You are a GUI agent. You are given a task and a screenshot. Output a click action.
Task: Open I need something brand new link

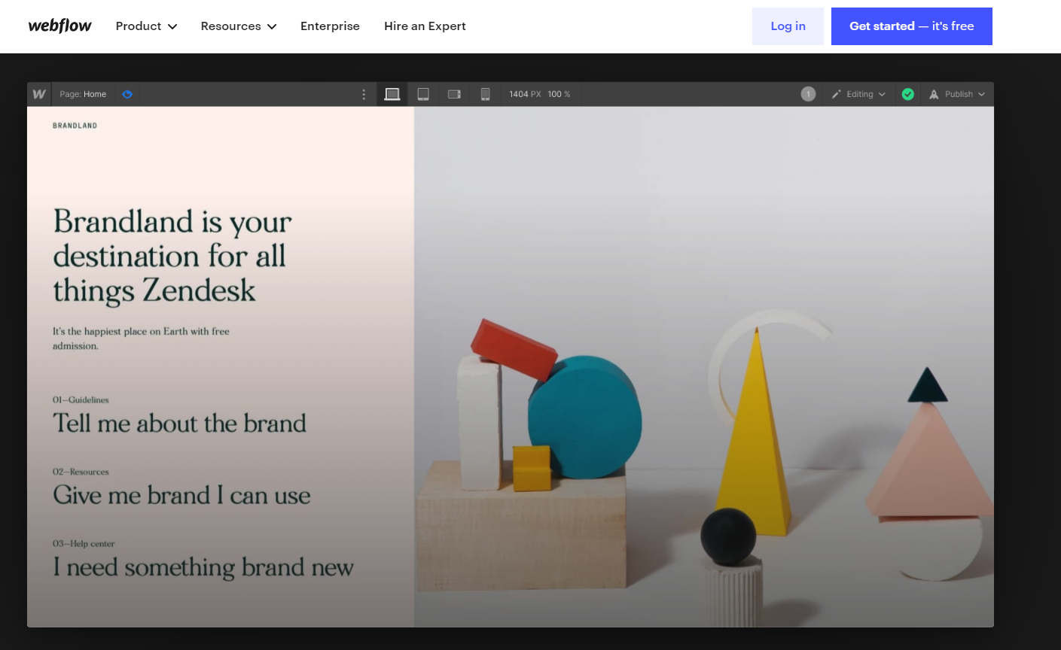pos(203,567)
